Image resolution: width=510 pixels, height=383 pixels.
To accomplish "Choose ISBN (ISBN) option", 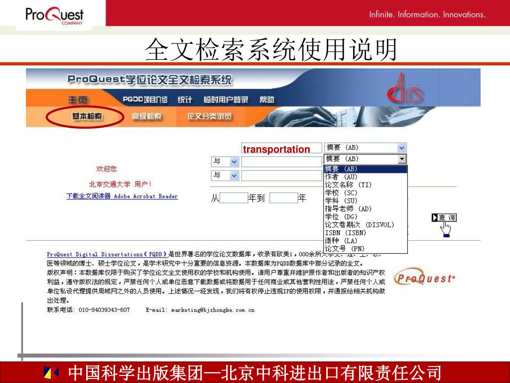I will click(365, 233).
